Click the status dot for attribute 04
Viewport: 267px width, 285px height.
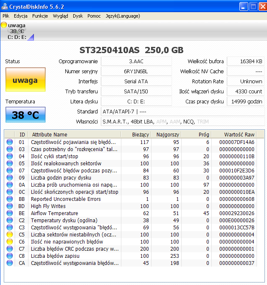pyautogui.click(x=10, y=156)
